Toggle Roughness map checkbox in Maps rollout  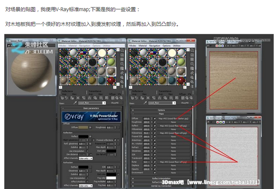pyautogui.click(x=155, y=122)
